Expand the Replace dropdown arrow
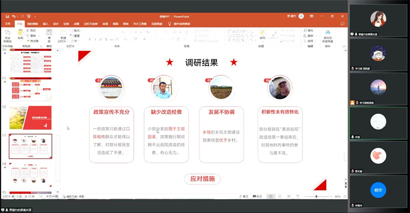 (x=316, y=35)
